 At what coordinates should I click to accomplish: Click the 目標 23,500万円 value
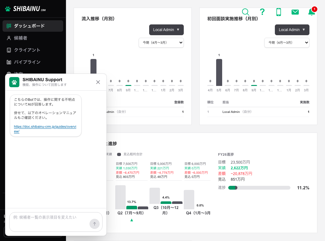coord(240,162)
